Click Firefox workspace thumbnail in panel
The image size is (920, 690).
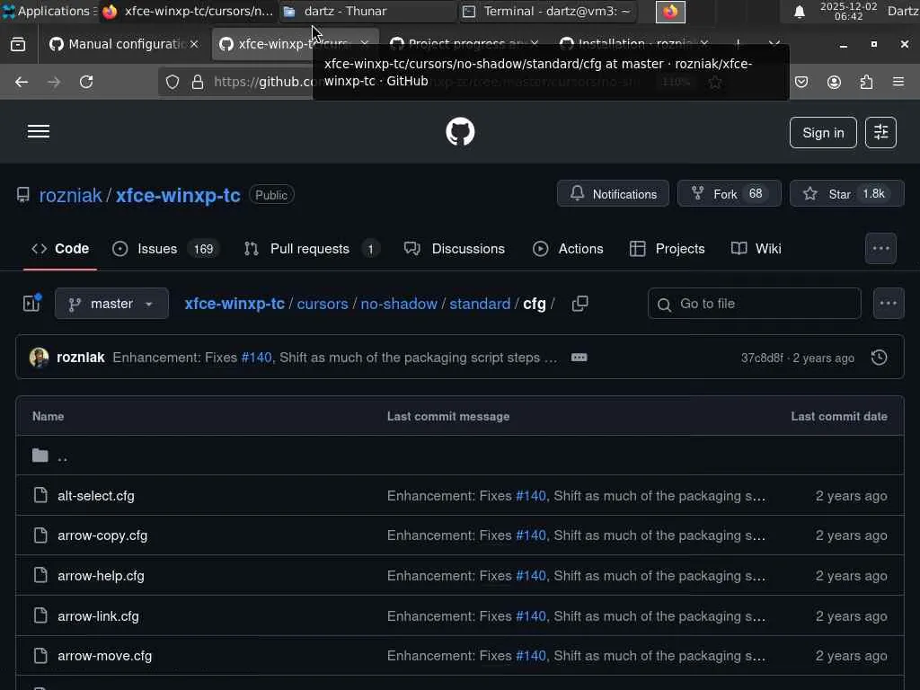[x=670, y=12]
